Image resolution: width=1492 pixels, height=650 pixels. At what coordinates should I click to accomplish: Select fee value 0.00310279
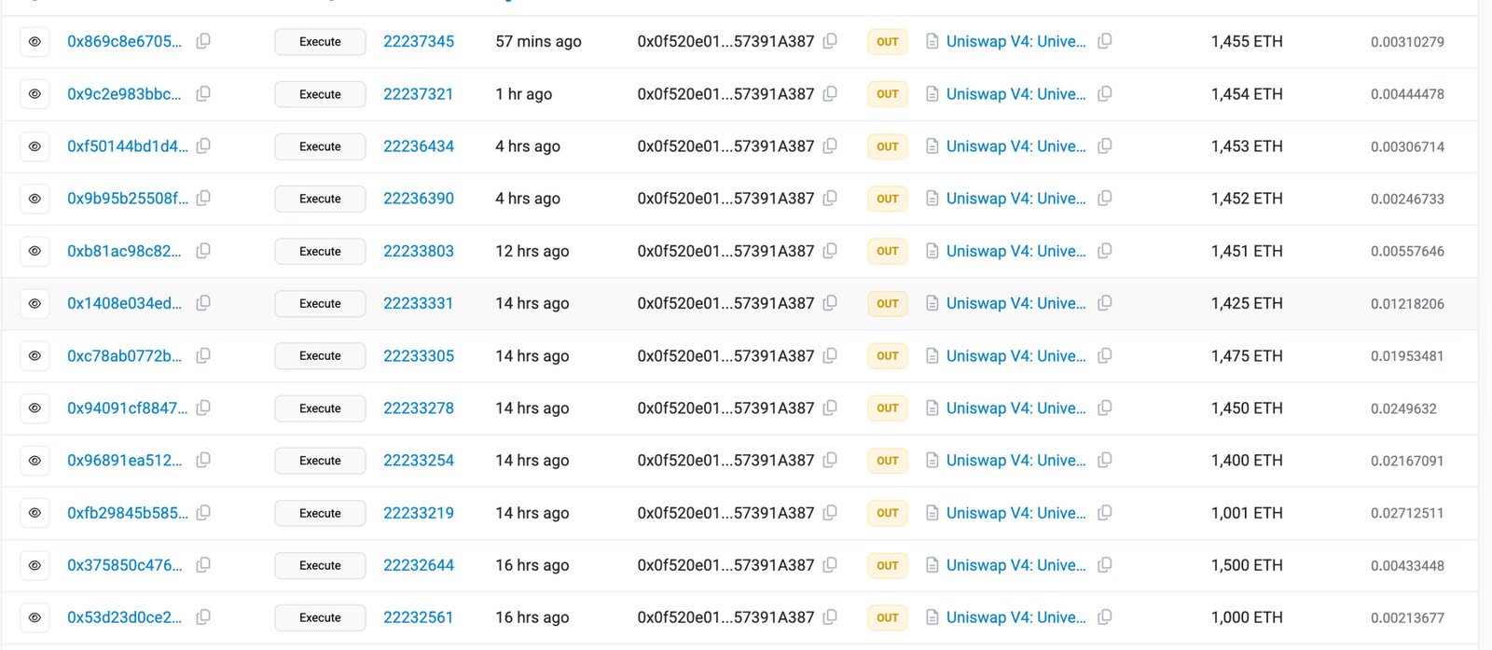(1407, 42)
